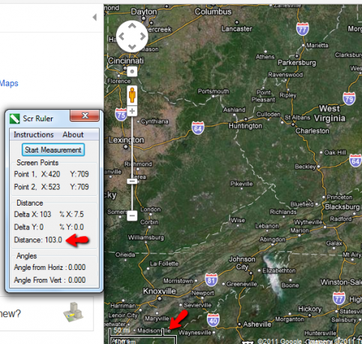Image resolution: width=362 pixels, height=344 pixels.
Task: Open the Instructions menu in Scr Ruler
Action: pos(34,135)
